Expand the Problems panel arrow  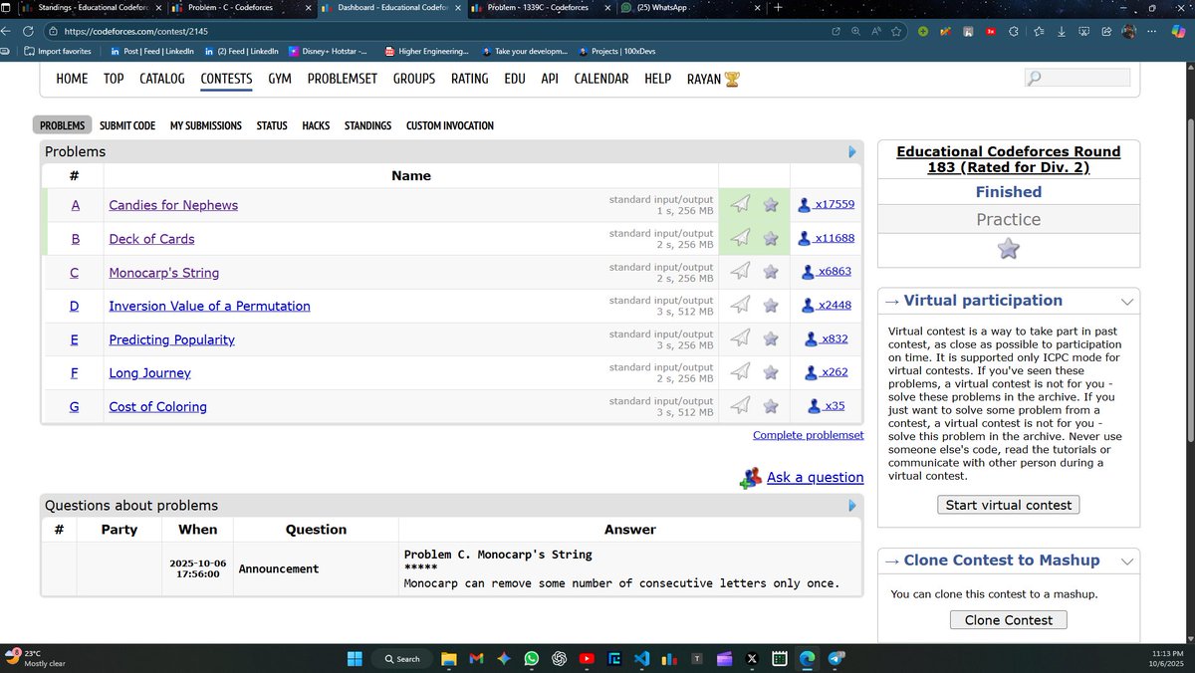(x=852, y=152)
